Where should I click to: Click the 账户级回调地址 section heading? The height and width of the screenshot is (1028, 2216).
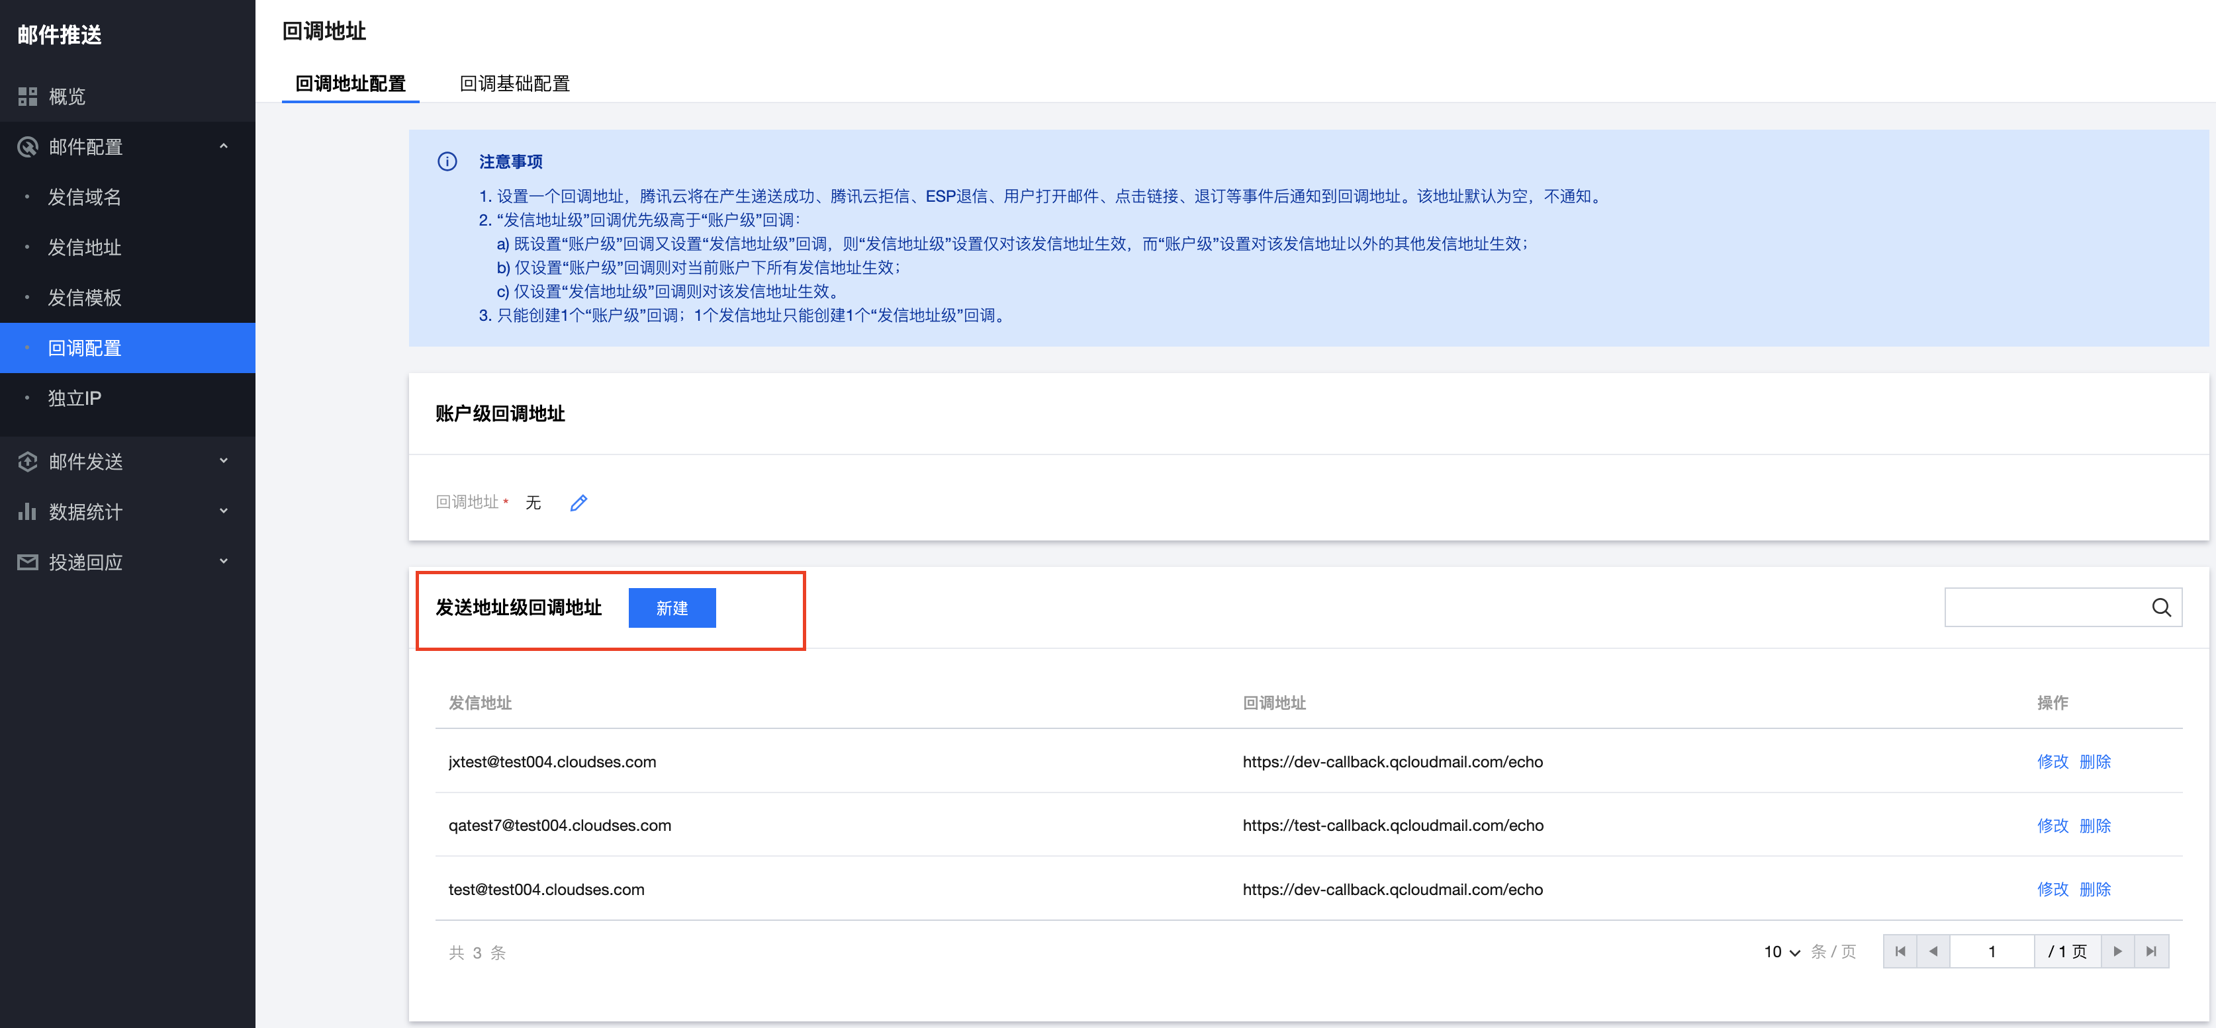[500, 413]
